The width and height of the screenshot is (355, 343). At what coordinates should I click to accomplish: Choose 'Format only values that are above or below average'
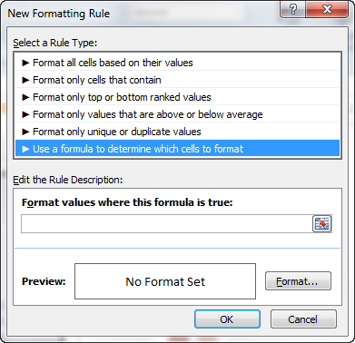tap(178, 114)
